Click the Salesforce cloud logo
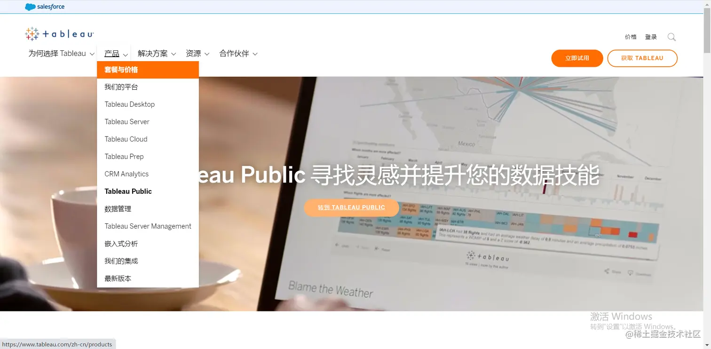Image resolution: width=711 pixels, height=349 pixels. 45,7
